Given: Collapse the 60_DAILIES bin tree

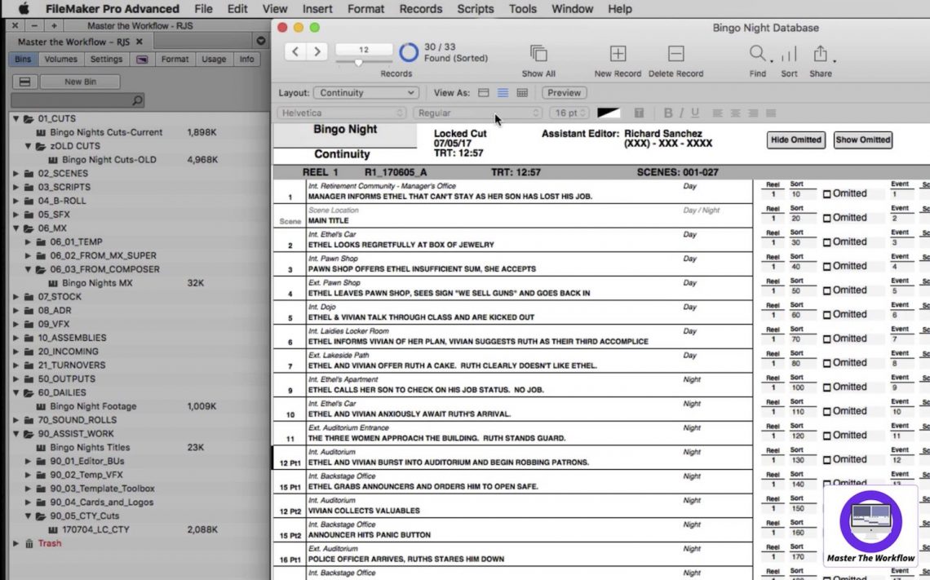Looking at the screenshot, I should (x=18, y=392).
